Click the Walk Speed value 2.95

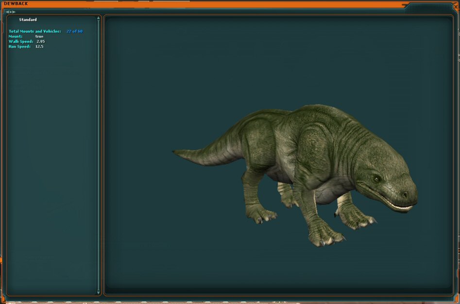pyautogui.click(x=41, y=42)
